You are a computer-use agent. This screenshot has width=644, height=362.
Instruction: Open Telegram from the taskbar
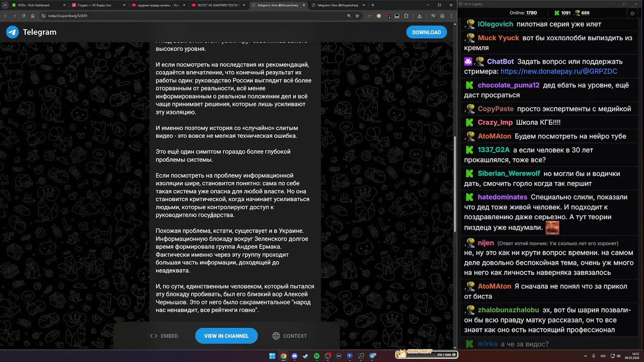[372, 356]
